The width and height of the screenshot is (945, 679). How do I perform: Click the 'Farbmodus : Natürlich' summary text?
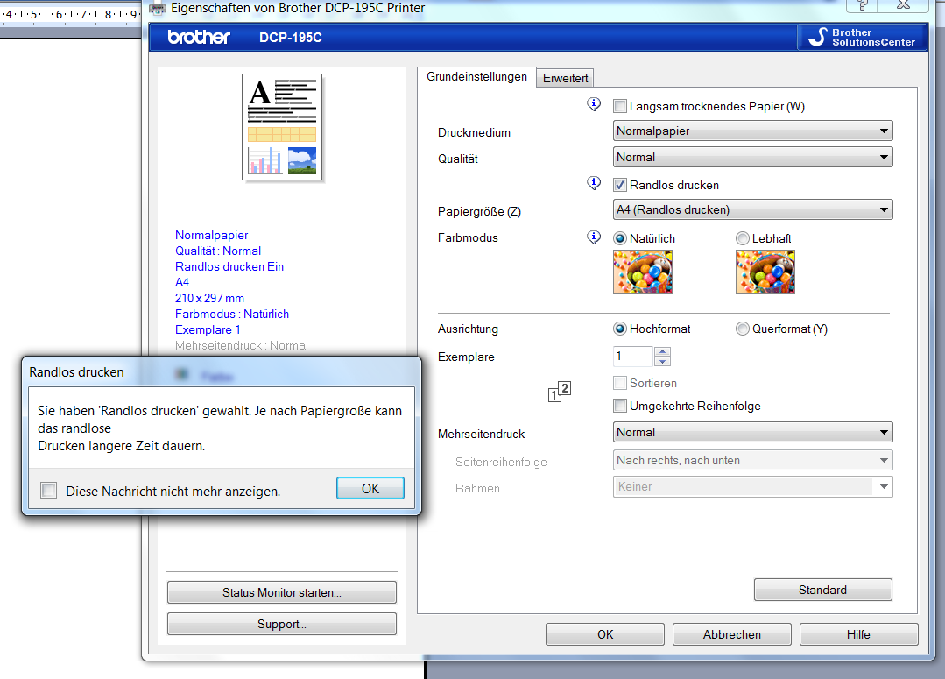(231, 314)
